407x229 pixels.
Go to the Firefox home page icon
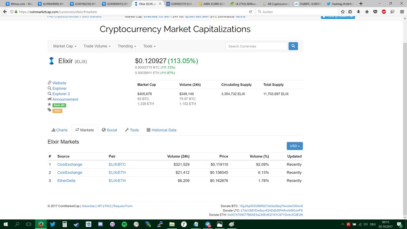pos(367,12)
